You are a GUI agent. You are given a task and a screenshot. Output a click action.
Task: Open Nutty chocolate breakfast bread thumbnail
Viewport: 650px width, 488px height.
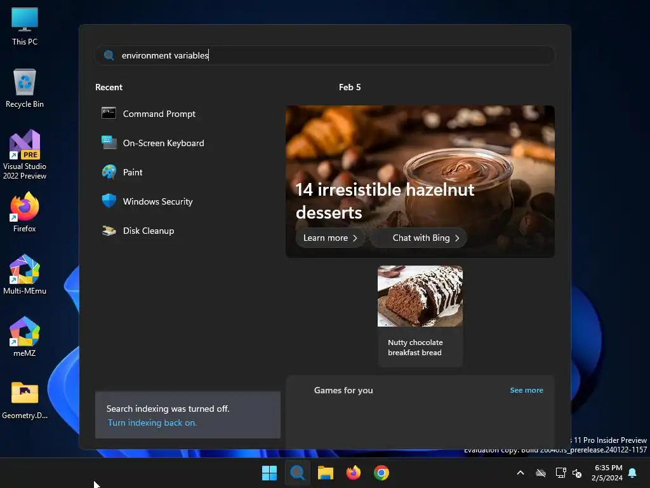coord(420,296)
